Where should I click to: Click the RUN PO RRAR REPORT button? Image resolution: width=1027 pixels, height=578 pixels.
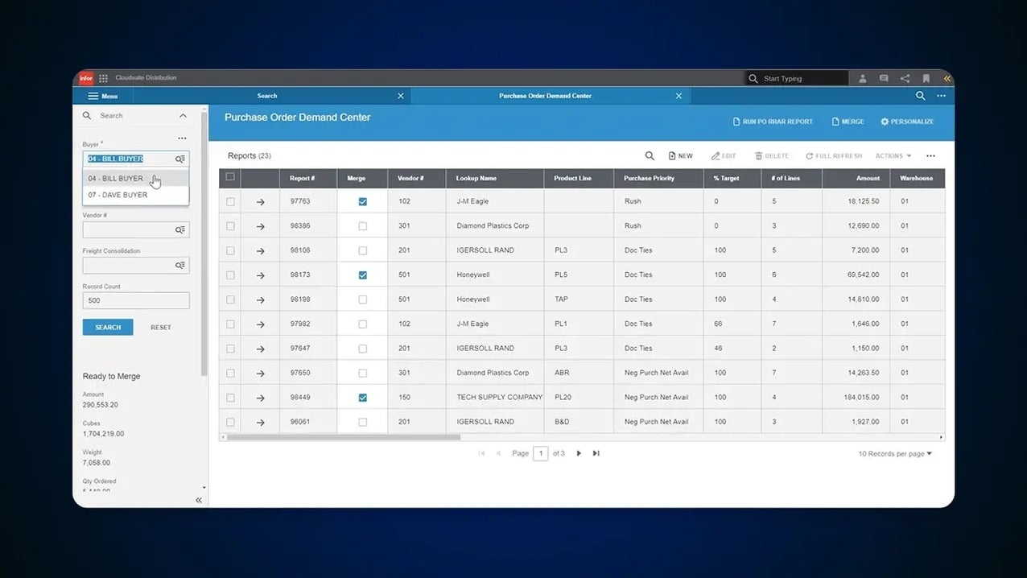[773, 121]
